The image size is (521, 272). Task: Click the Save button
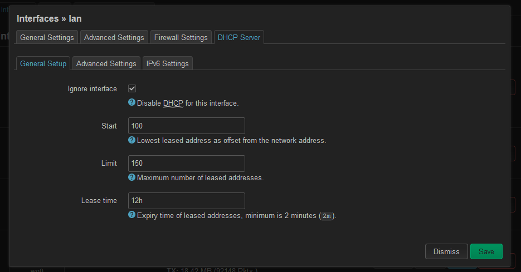[x=486, y=251]
